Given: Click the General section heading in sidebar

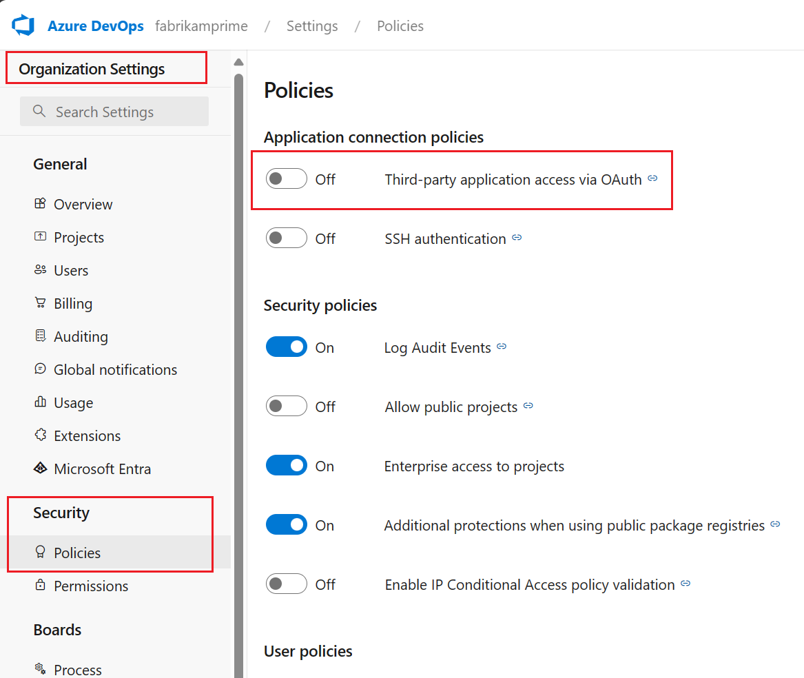Looking at the screenshot, I should tap(60, 164).
